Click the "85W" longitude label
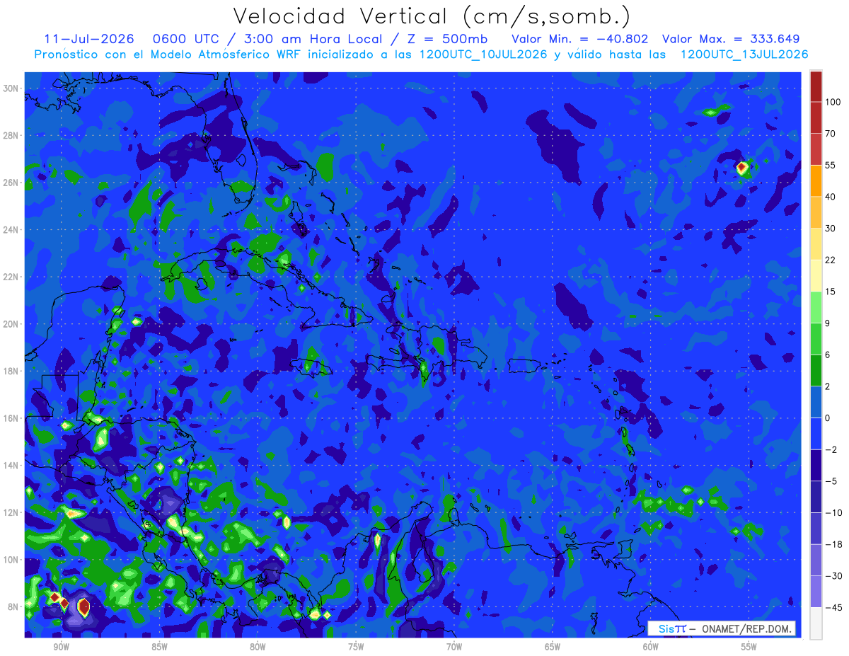Viewport: 849px width, 656px height. 159,648
